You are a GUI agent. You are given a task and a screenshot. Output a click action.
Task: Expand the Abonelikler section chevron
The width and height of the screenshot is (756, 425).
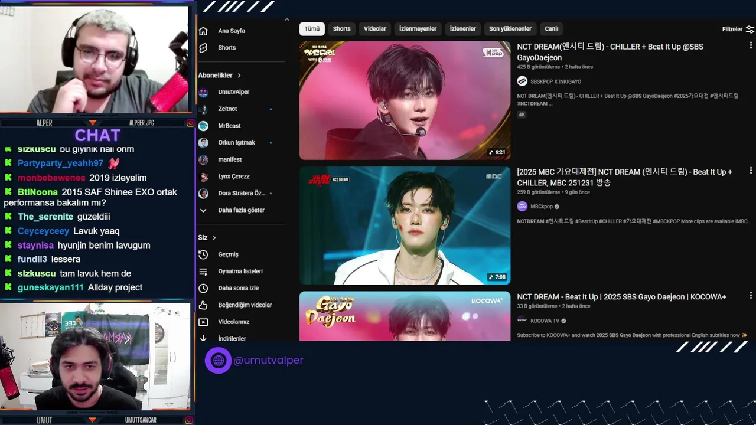click(239, 76)
